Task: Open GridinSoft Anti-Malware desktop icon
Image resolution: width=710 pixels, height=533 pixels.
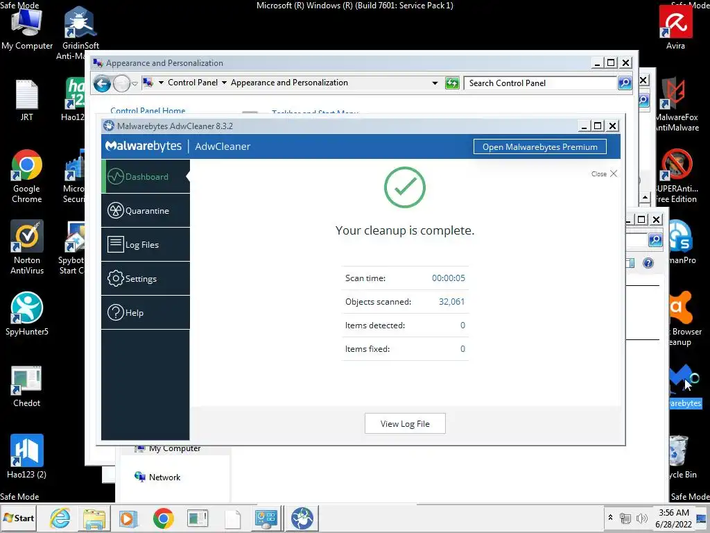Action: [80, 32]
